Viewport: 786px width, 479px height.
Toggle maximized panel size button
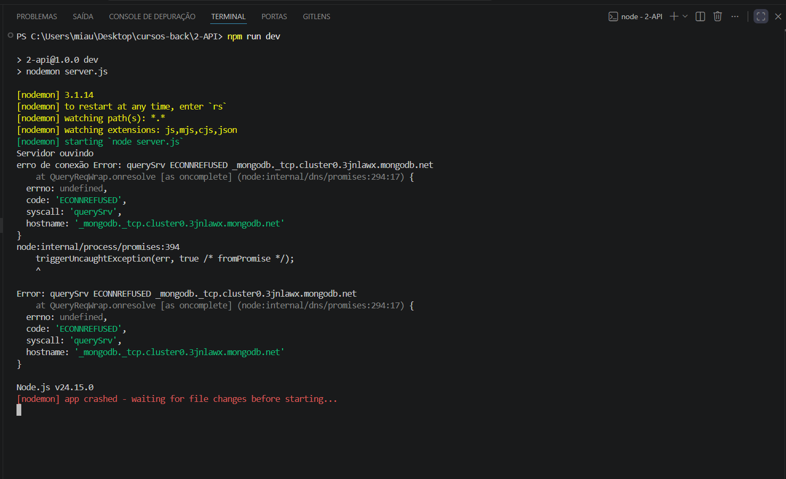pos(761,16)
